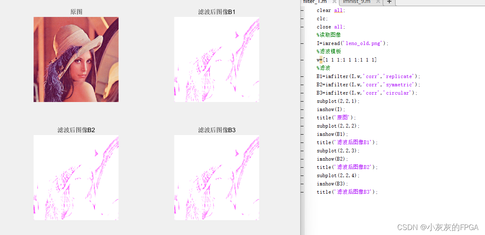The image size is (485, 235).
Task: Click the plot title 滤波后图像B1
Action: click(x=217, y=12)
